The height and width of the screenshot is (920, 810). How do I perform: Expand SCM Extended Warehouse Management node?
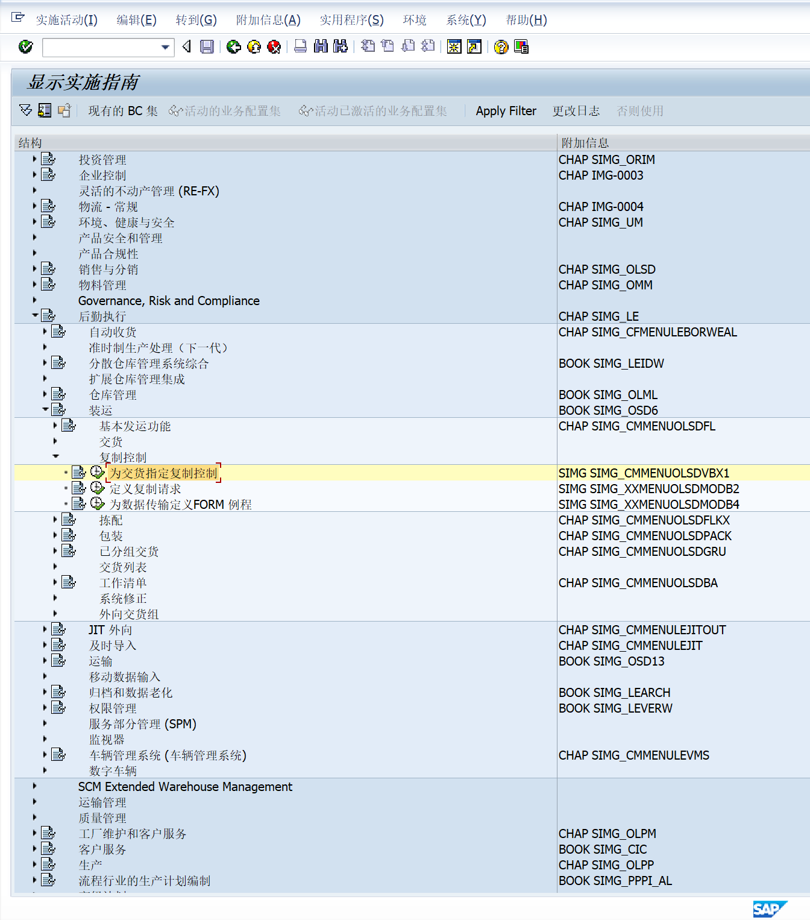34,786
